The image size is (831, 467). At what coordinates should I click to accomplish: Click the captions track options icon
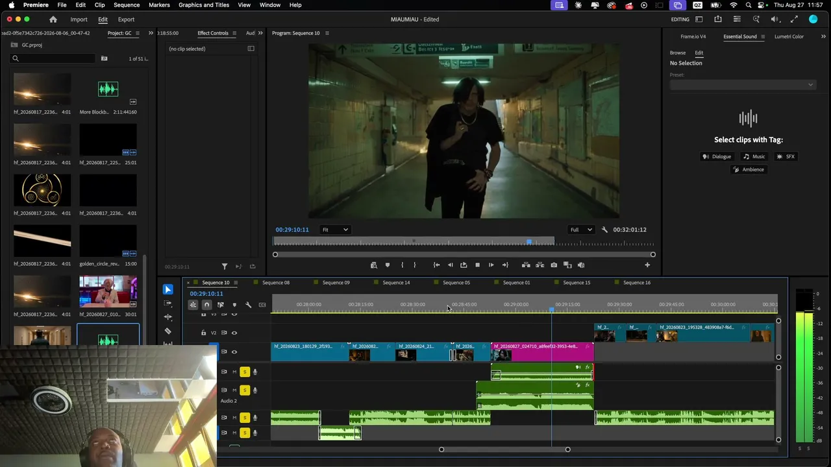[262, 305]
